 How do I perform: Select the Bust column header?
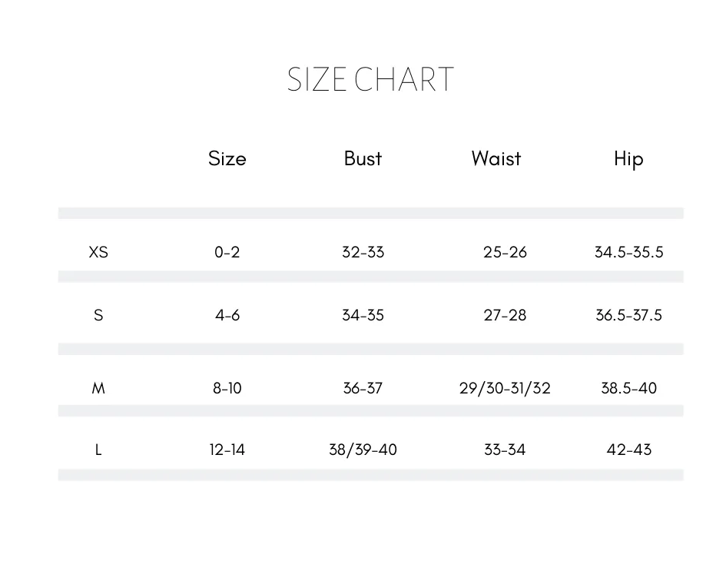tap(363, 158)
